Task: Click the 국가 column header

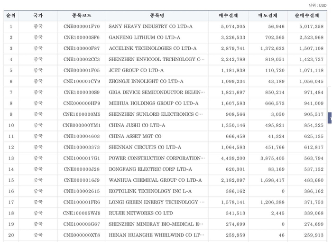Action: pyautogui.click(x=38, y=16)
